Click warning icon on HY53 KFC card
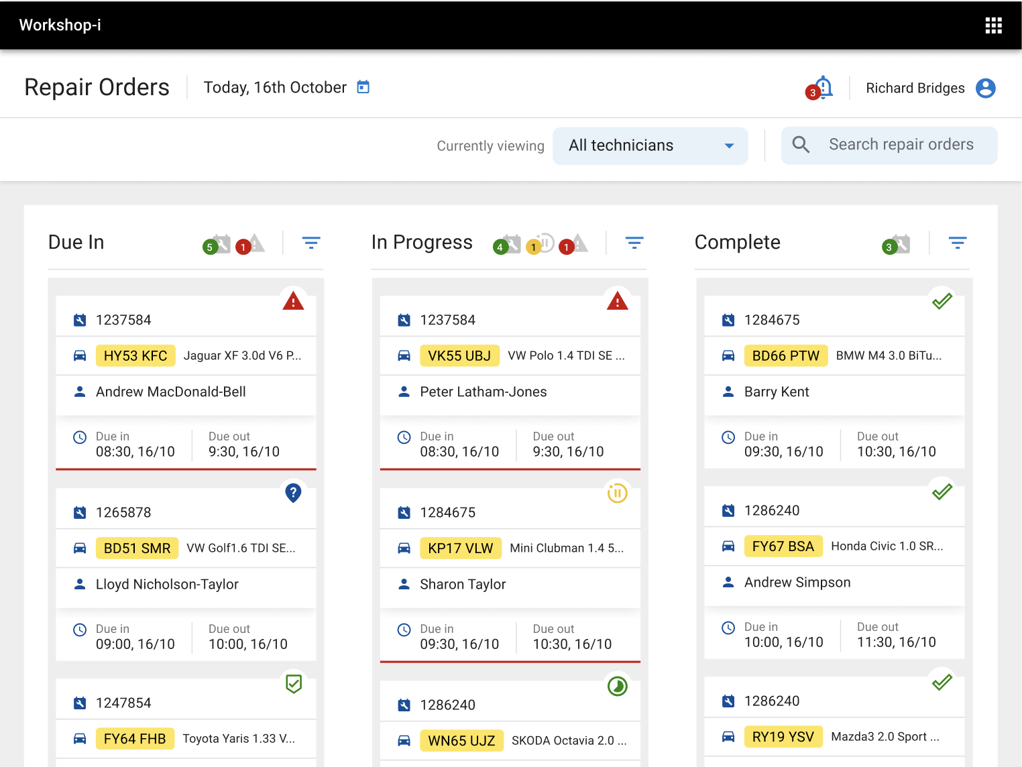This screenshot has height=767, width=1022. (x=293, y=302)
